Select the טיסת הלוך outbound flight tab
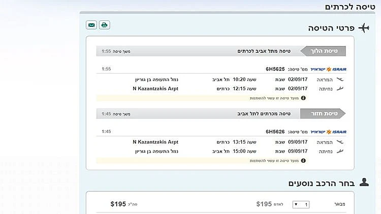The width and height of the screenshot is (381, 214). click(324, 51)
